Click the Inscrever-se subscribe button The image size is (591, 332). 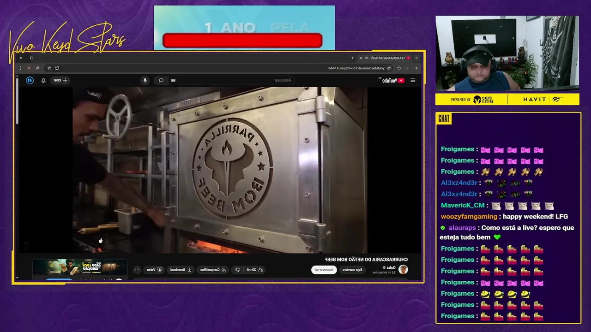point(324,270)
